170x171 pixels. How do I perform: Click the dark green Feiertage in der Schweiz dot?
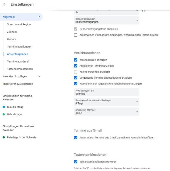click(4, 137)
